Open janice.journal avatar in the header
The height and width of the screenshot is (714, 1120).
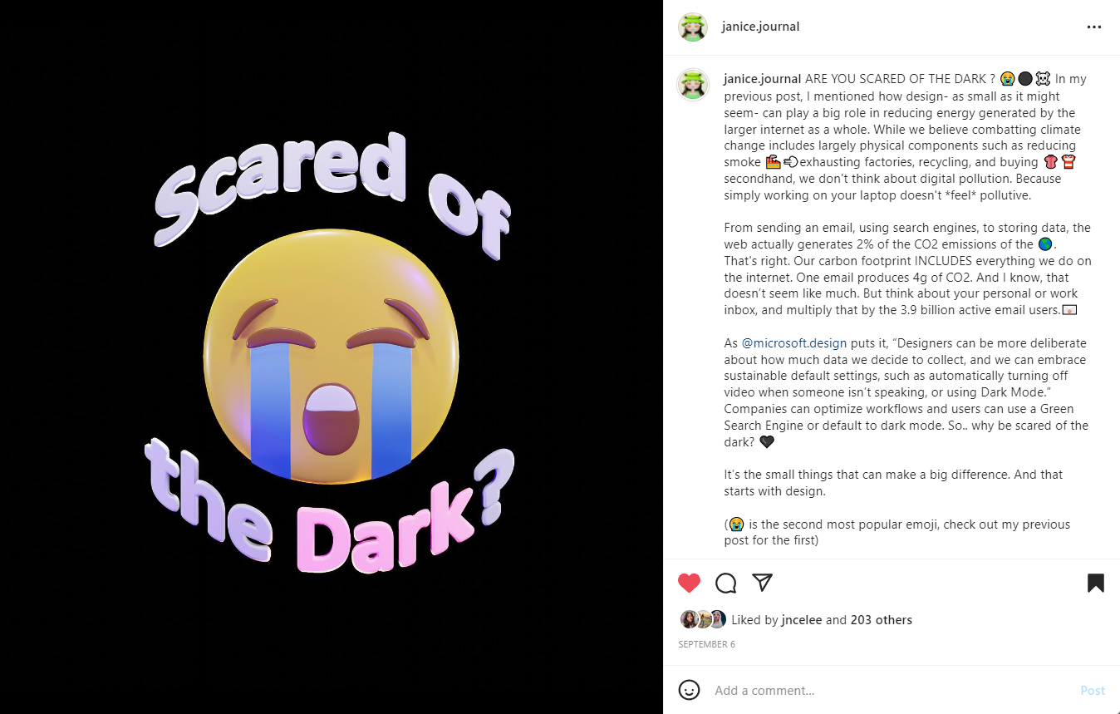pos(693,27)
